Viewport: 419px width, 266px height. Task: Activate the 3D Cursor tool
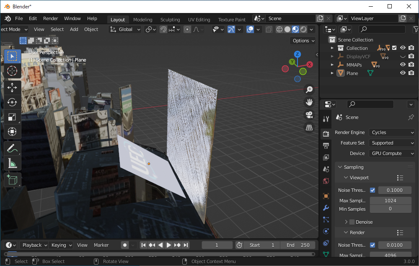point(12,71)
